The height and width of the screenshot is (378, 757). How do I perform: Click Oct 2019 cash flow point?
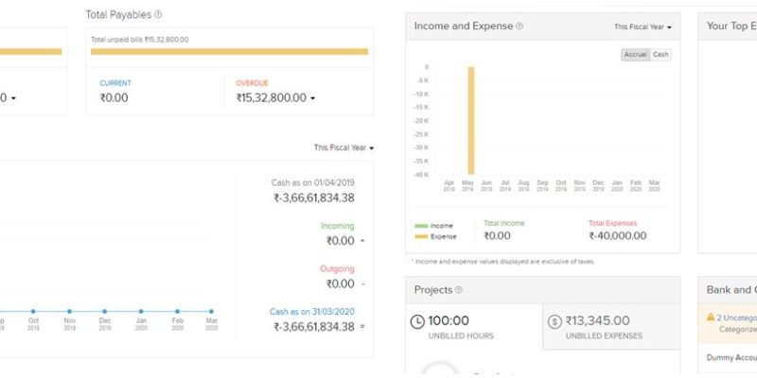click(33, 312)
